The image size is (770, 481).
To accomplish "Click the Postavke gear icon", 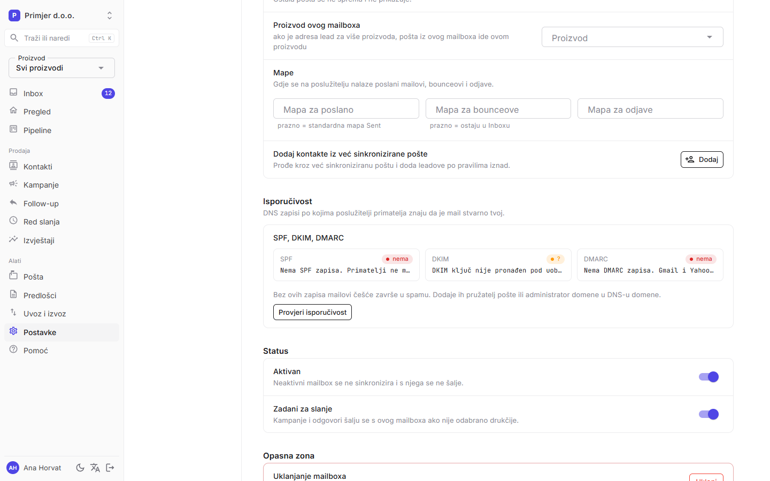I will pos(13,331).
